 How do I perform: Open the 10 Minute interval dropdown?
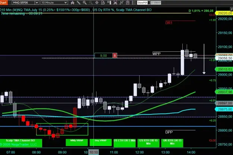[x=54, y=3]
